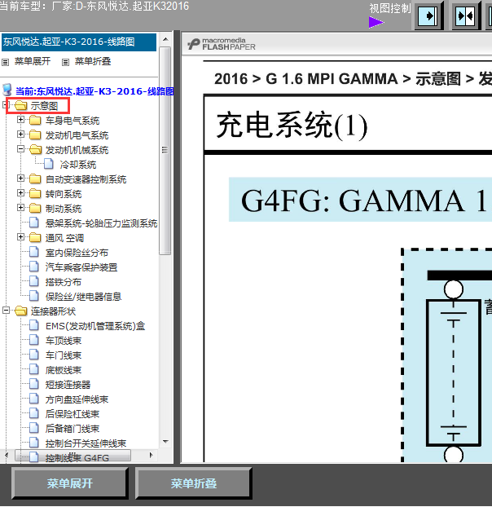The image size is (492, 507).
Task: Click the page icon beside 汽车乘客保护装置
Action: point(34,267)
